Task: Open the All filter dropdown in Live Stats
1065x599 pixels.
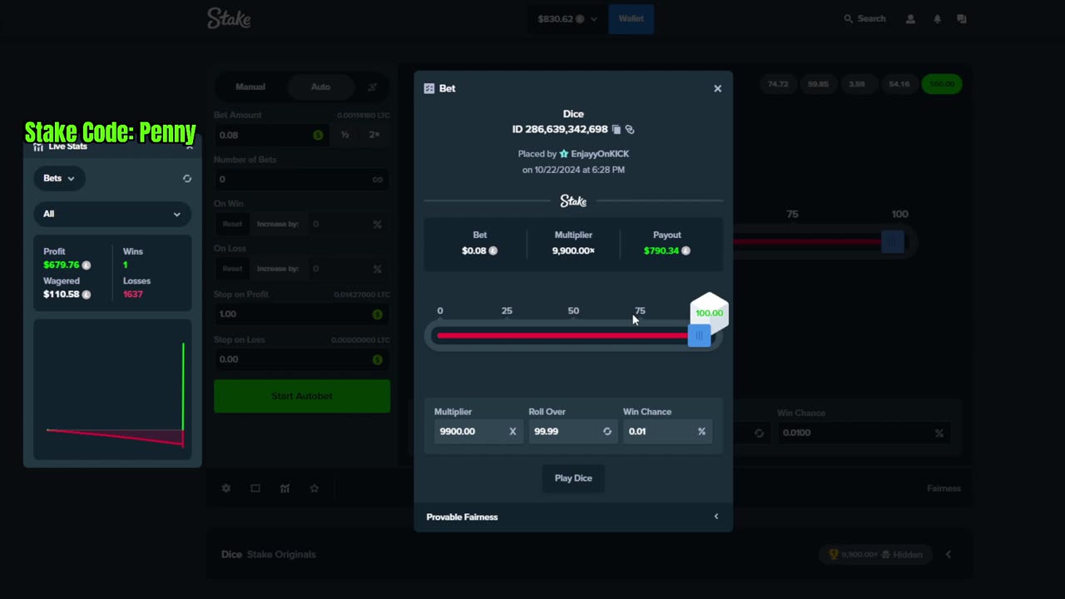Action: click(x=112, y=214)
